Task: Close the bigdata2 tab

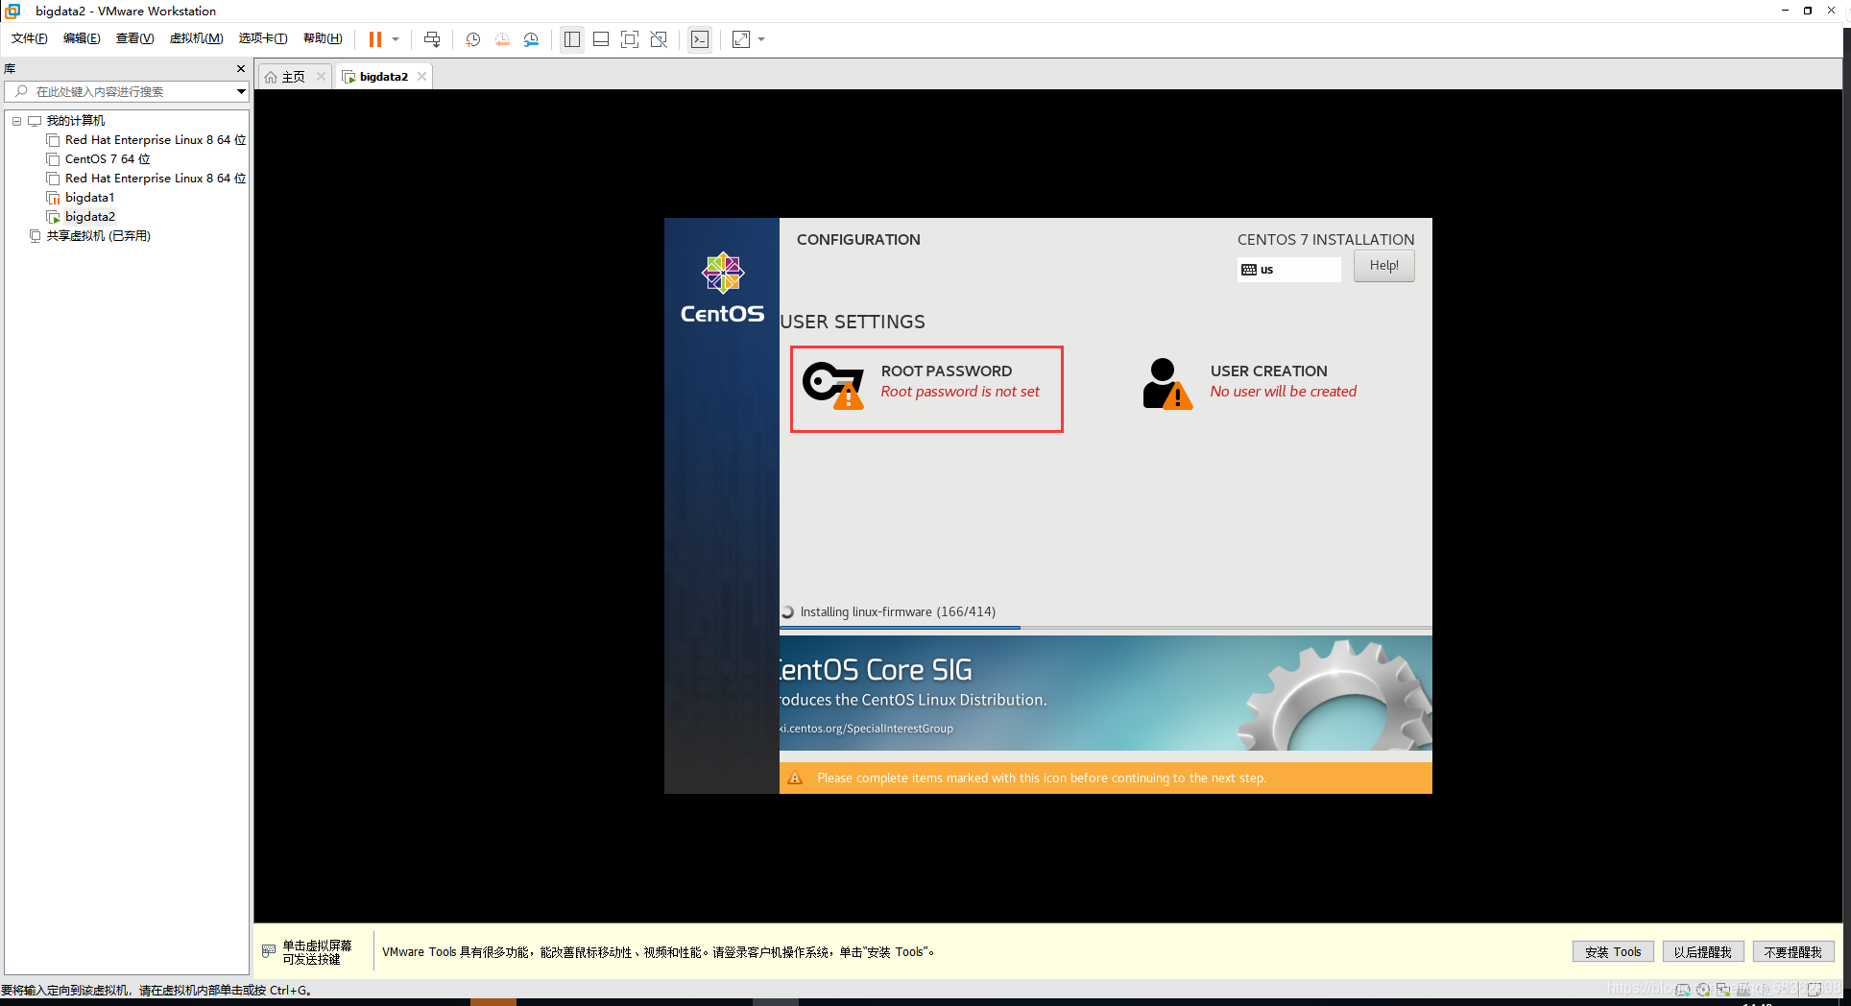Action: coord(421,77)
